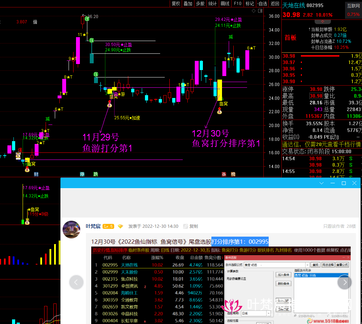Open the popup window's dropdown chevron
This screenshot has height=324, width=362.
[321, 183]
